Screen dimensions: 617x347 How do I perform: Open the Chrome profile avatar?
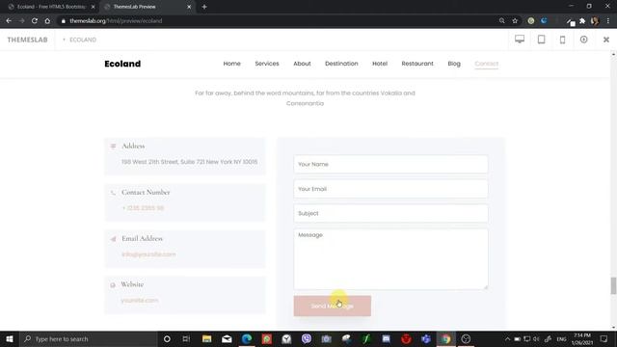[595, 21]
